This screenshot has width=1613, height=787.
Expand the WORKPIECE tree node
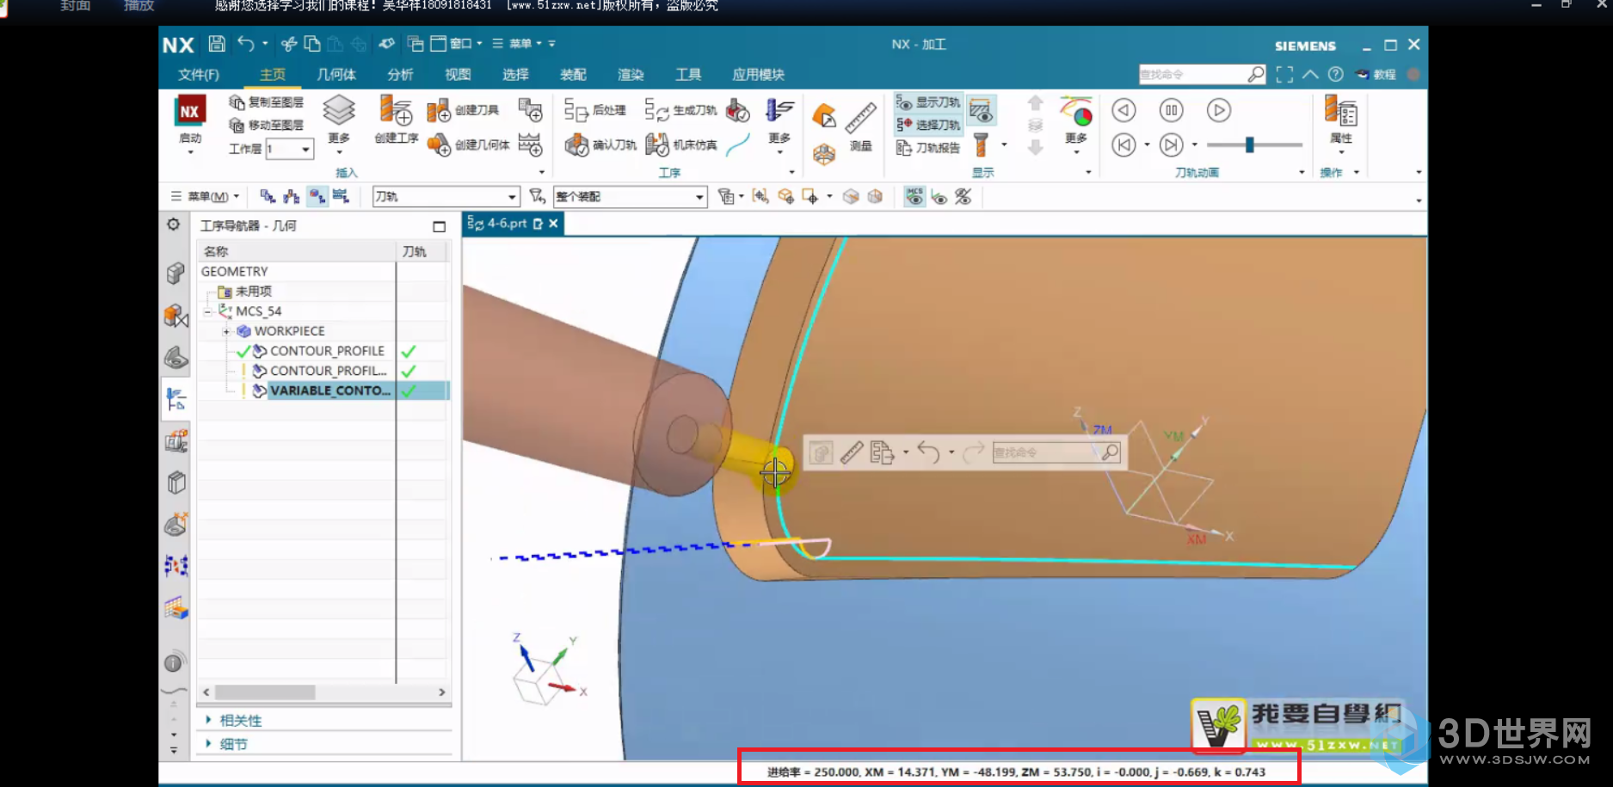[226, 331]
